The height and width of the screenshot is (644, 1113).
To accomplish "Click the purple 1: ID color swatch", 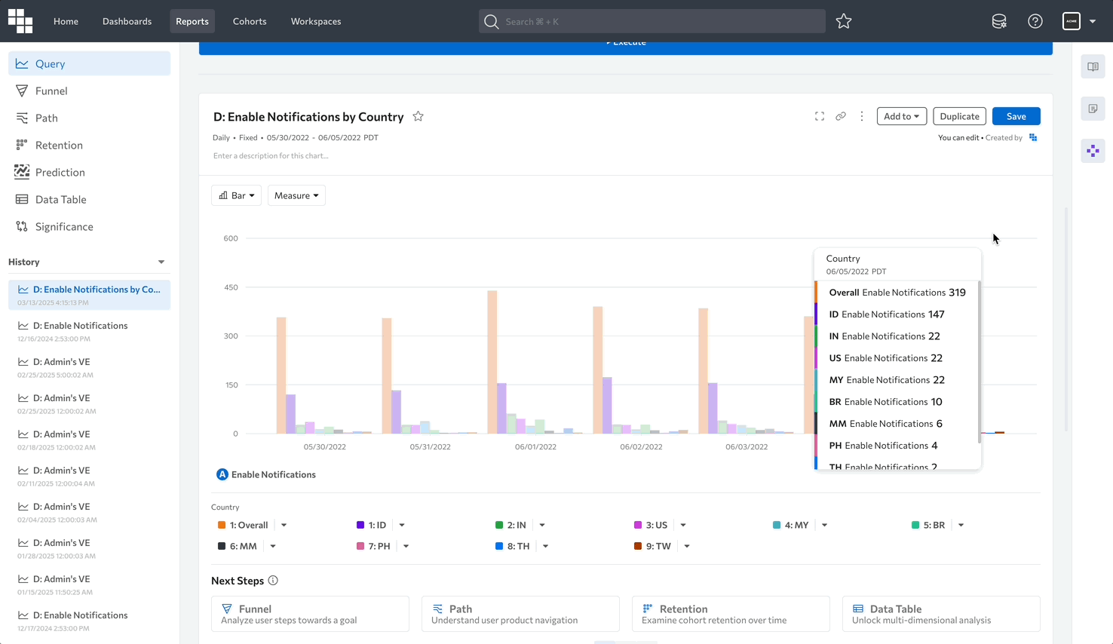I will click(360, 525).
